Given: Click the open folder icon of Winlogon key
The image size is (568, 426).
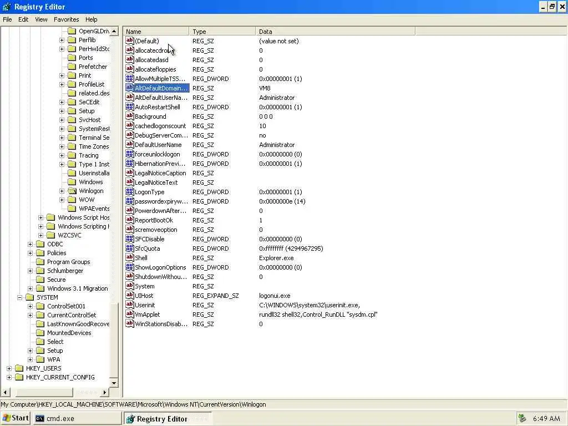Looking at the screenshot, I should point(72,191).
